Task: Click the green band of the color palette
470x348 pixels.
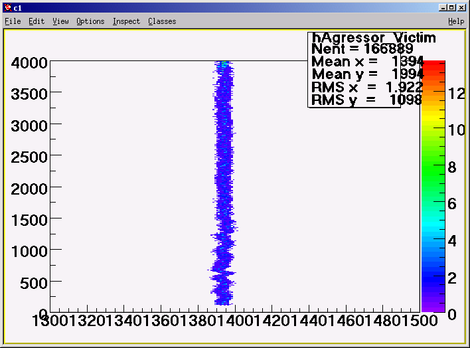Action: click(x=433, y=168)
